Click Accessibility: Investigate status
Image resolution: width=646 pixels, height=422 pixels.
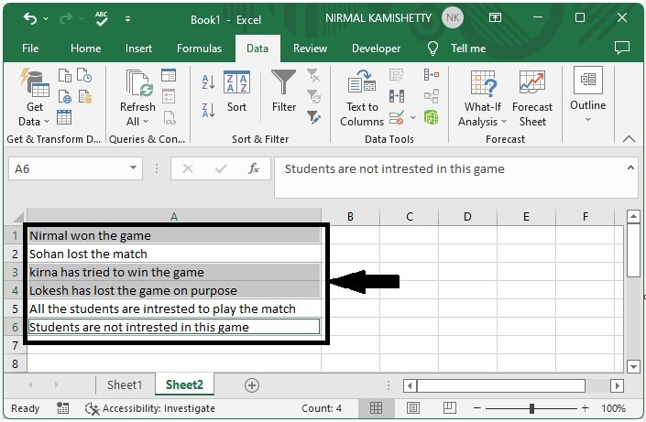pos(150,408)
